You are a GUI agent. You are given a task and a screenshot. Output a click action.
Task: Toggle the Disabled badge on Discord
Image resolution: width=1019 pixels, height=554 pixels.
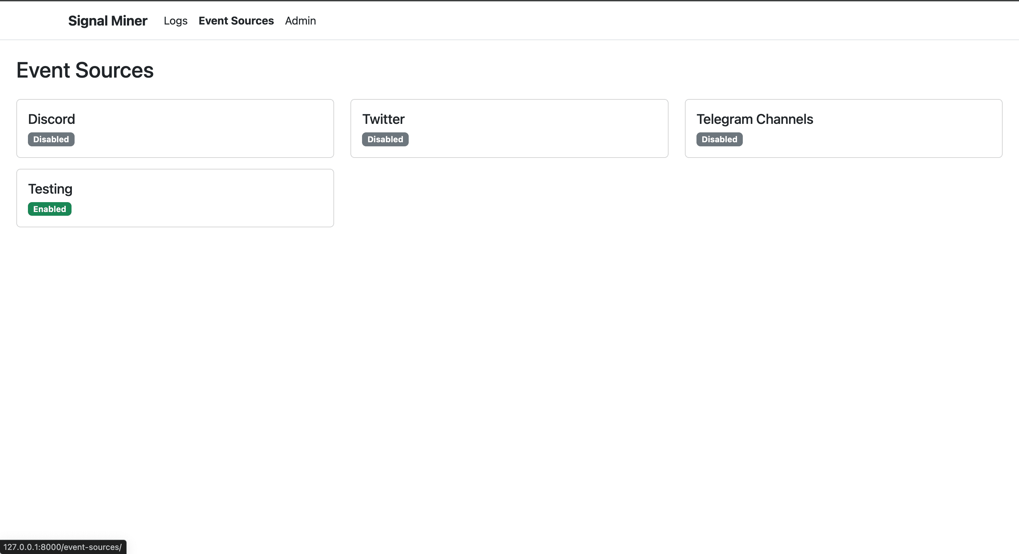(51, 139)
